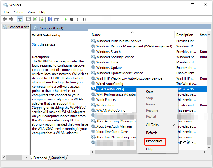Click the tree pane scroll-right arrow
The width and height of the screenshot is (213, 168).
pyautogui.click(x=26, y=158)
